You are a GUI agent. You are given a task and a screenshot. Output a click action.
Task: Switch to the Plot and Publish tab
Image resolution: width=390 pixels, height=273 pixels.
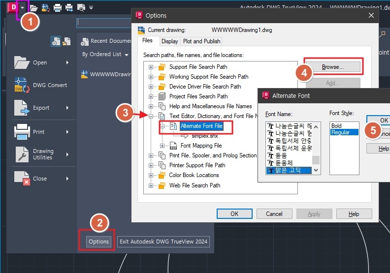[x=202, y=41]
